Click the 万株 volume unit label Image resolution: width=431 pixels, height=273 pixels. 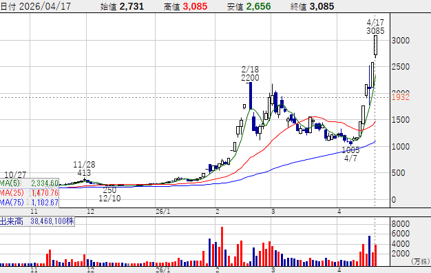(x=421, y=261)
